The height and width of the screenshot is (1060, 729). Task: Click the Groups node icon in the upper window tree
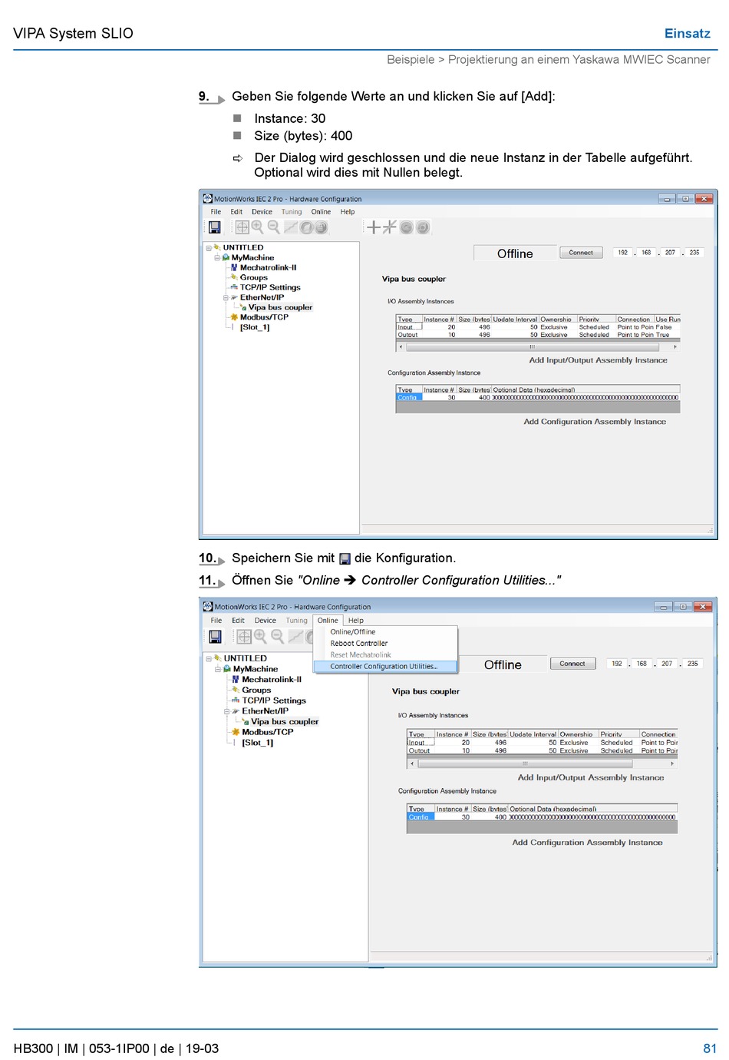click(x=234, y=277)
